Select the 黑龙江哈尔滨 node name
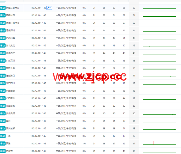The width and height of the screenshot is (181, 154). click(12, 23)
